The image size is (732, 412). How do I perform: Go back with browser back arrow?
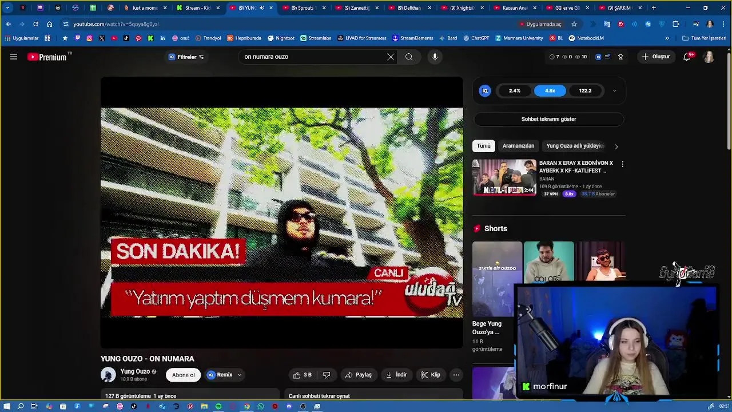coord(8,24)
